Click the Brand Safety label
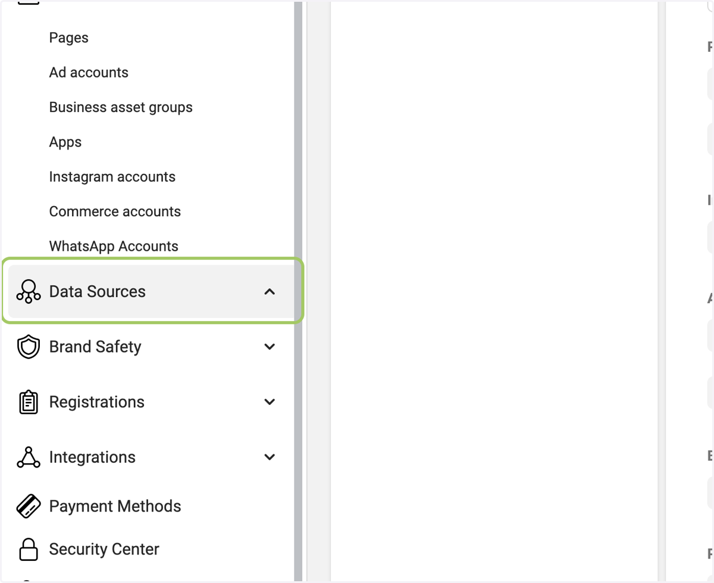This screenshot has height=583, width=714. click(x=95, y=347)
